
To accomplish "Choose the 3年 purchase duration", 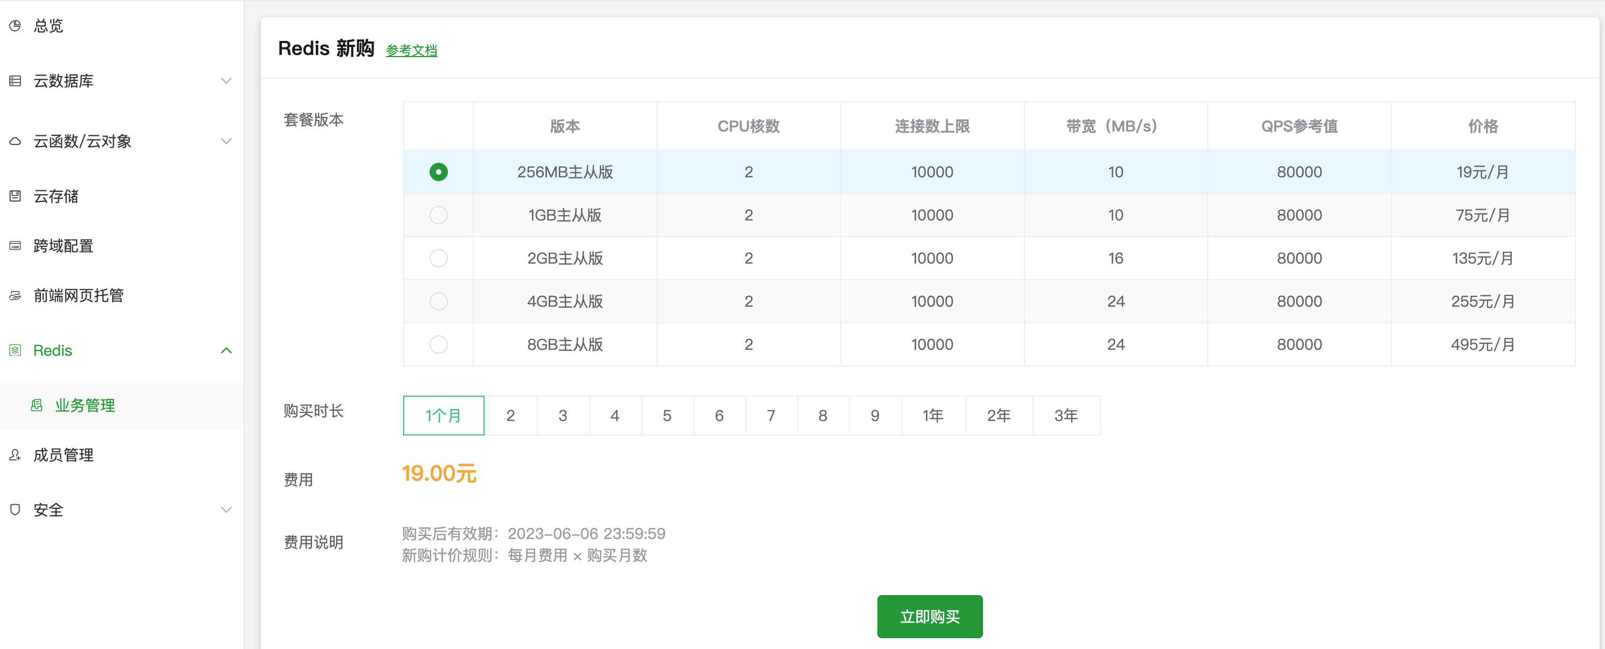I will pyautogui.click(x=1066, y=415).
